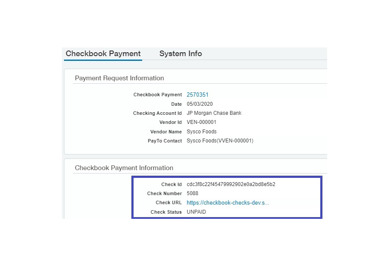
Task: Click the Checking Account Id field label
Action: 157,113
